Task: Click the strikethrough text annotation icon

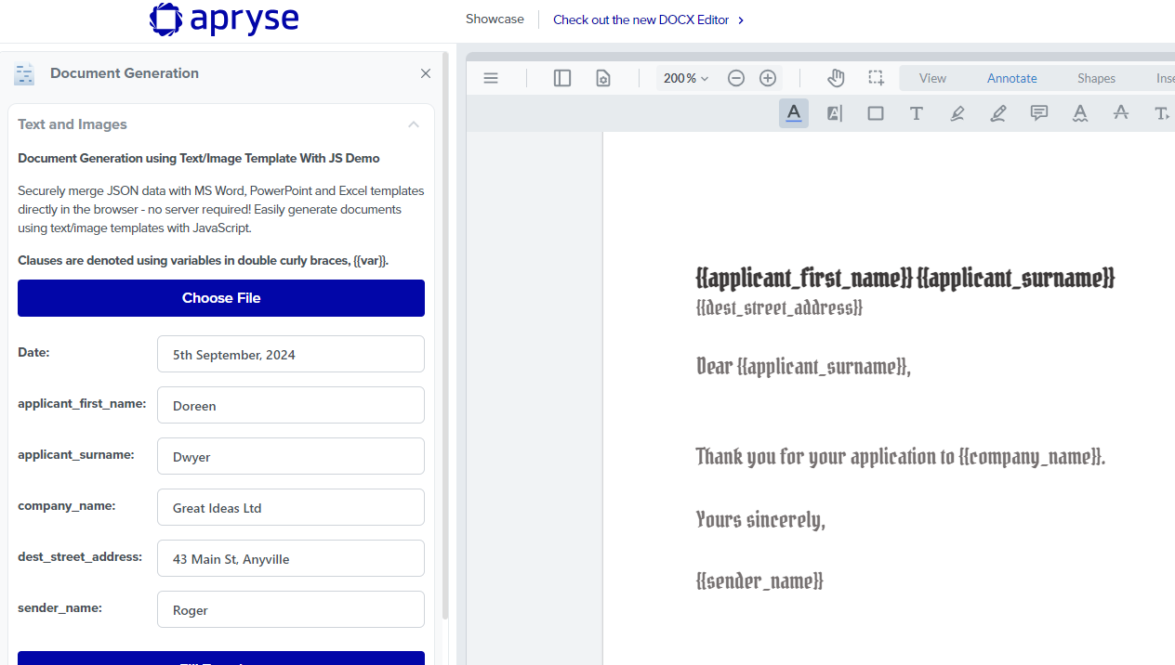Action: click(1120, 112)
